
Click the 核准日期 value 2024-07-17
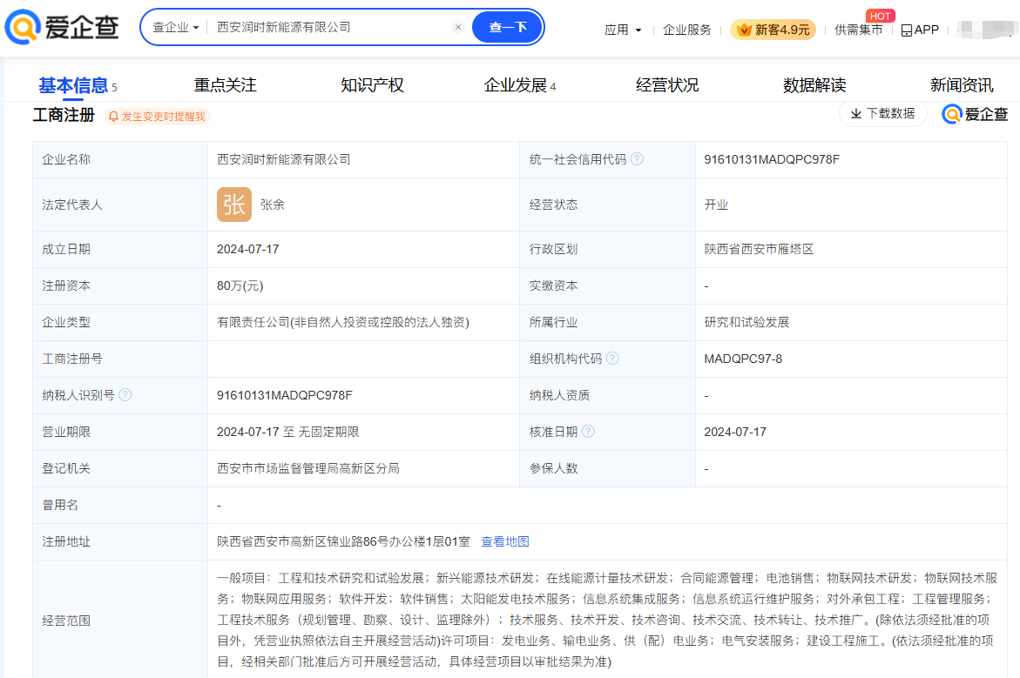[x=735, y=432]
